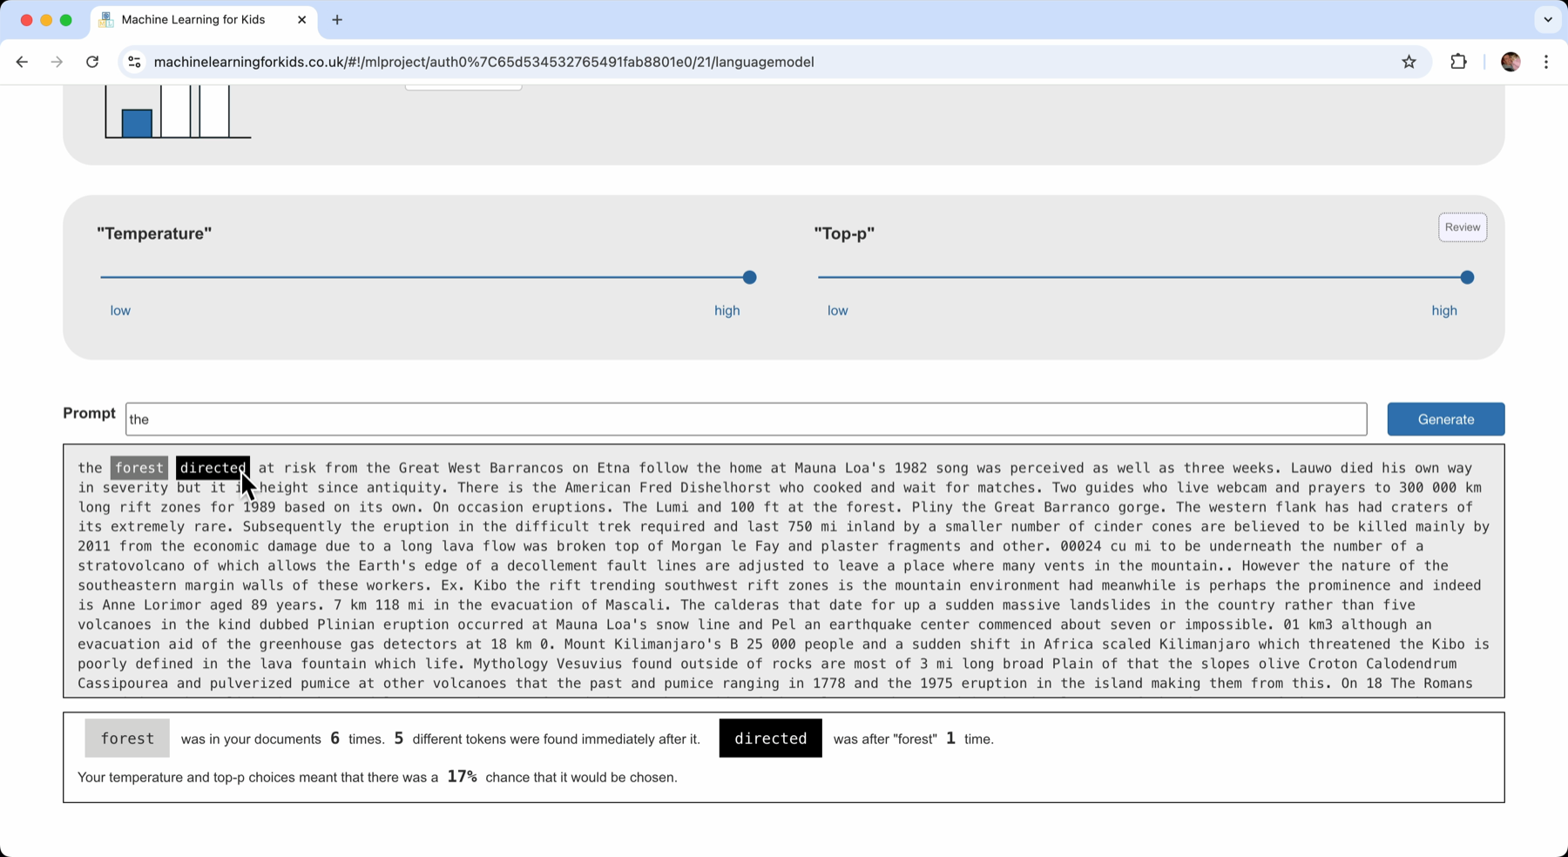
Task: Open the Extensions puzzle icon
Action: point(1458,62)
